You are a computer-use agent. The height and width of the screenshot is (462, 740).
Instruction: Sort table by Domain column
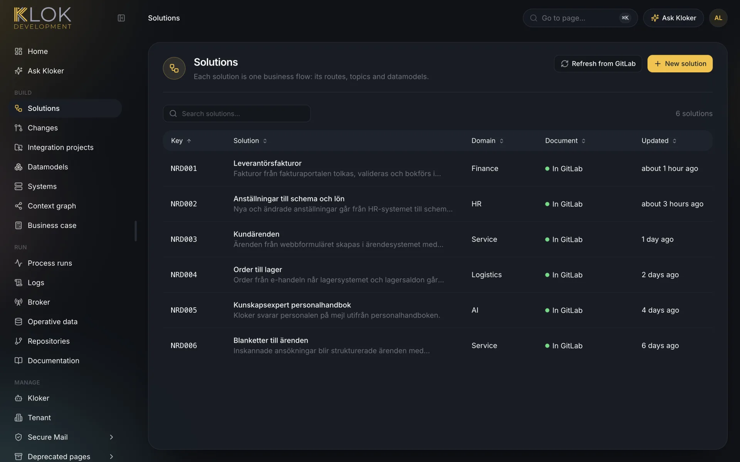[x=488, y=141]
